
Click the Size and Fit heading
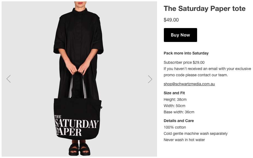pyautogui.click(x=174, y=93)
